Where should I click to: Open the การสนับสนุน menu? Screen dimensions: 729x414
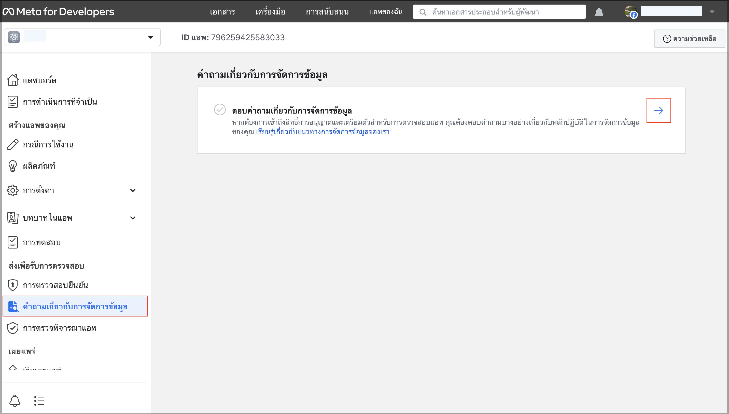coord(327,12)
